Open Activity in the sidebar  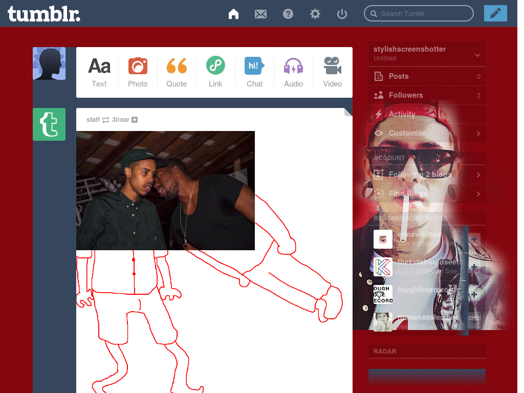coord(427,114)
